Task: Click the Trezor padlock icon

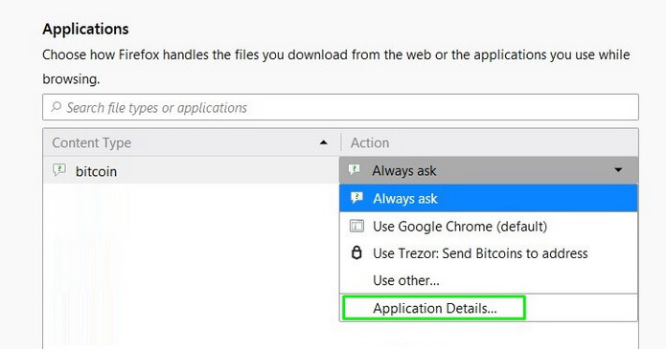Action: [356, 252]
